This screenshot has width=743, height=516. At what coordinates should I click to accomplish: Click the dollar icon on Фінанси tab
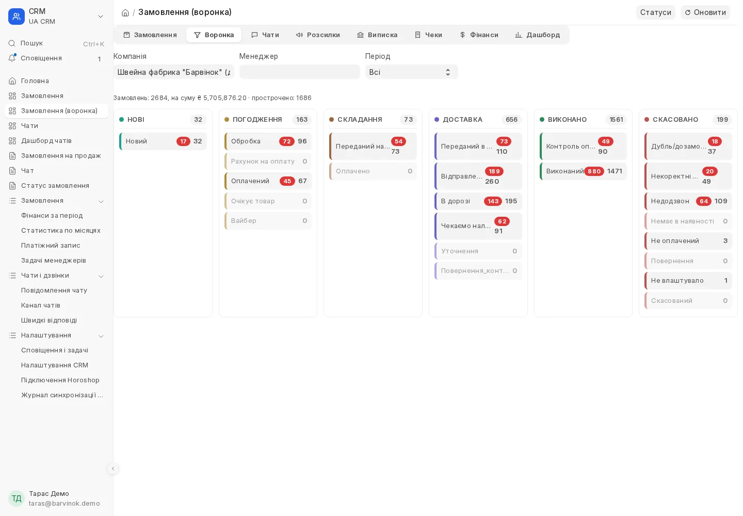tap(462, 35)
